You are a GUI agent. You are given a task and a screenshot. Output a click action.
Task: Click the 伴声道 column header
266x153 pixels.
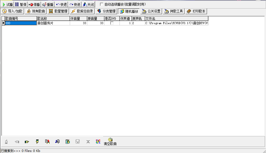126,19
